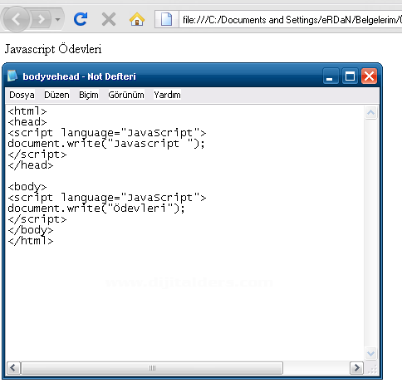This screenshot has width=402, height=383.
Task: Click the <html> opening tag line
Action: (27, 111)
